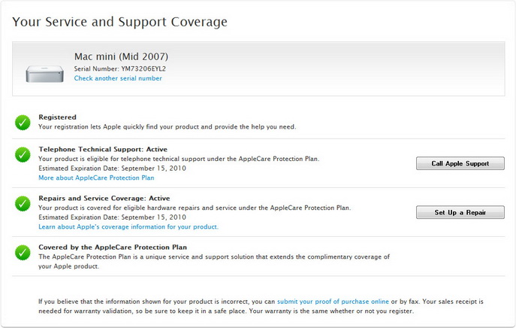This screenshot has height=328, width=516.
Task: Click the green checkmark beside Telephone Technical Support
Action: point(23,155)
